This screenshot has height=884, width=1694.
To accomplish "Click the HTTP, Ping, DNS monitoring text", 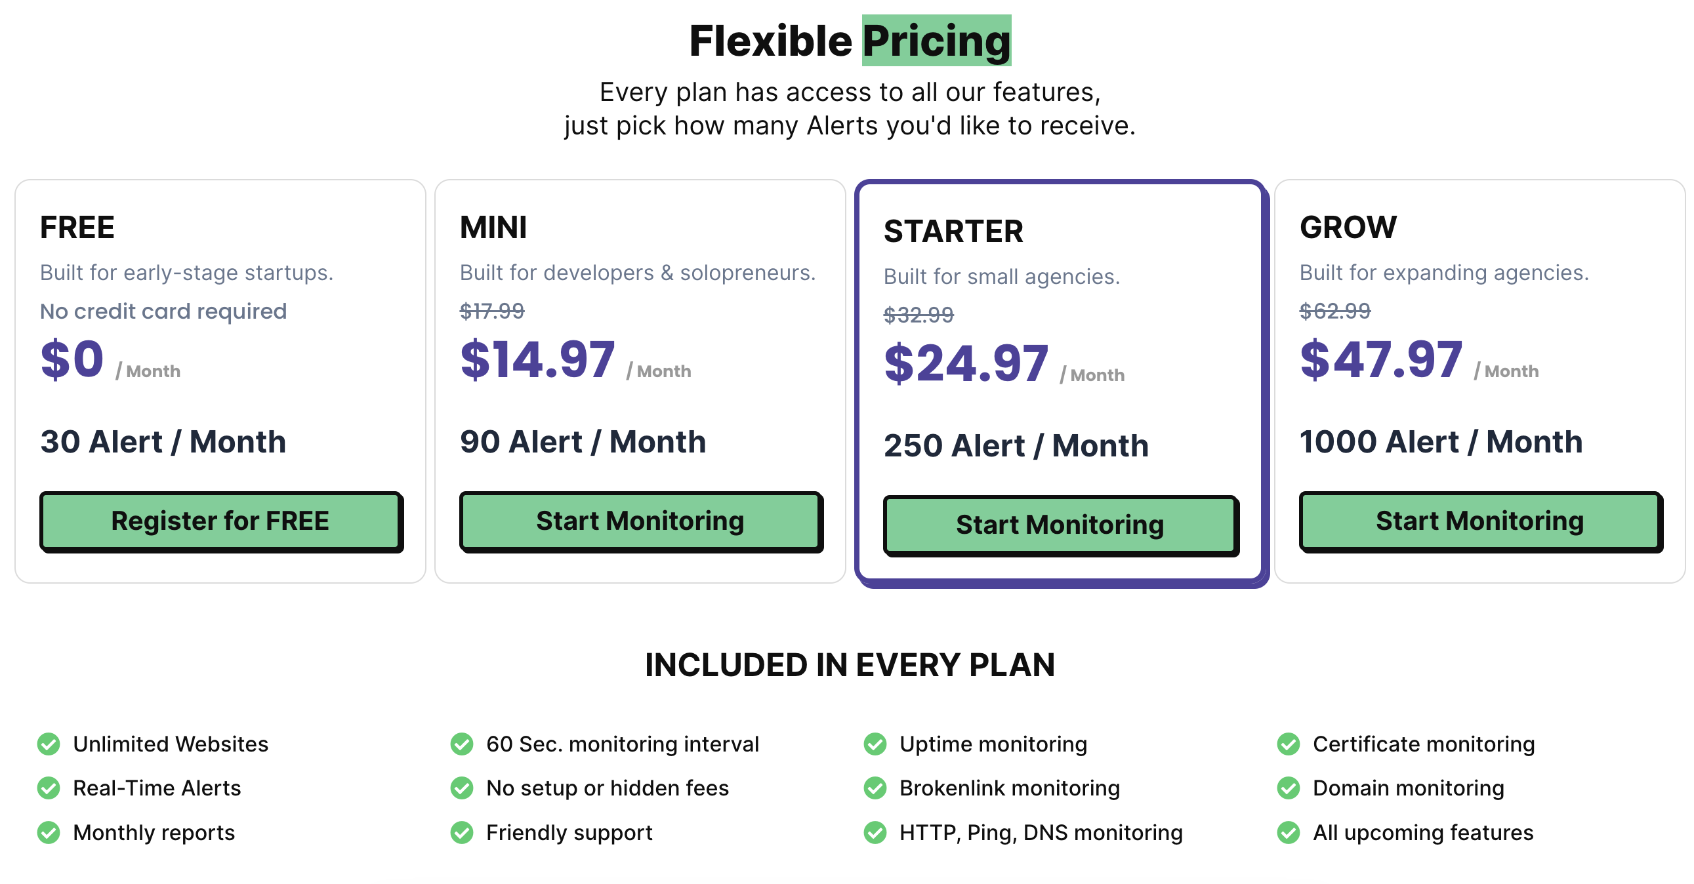I will (1041, 833).
